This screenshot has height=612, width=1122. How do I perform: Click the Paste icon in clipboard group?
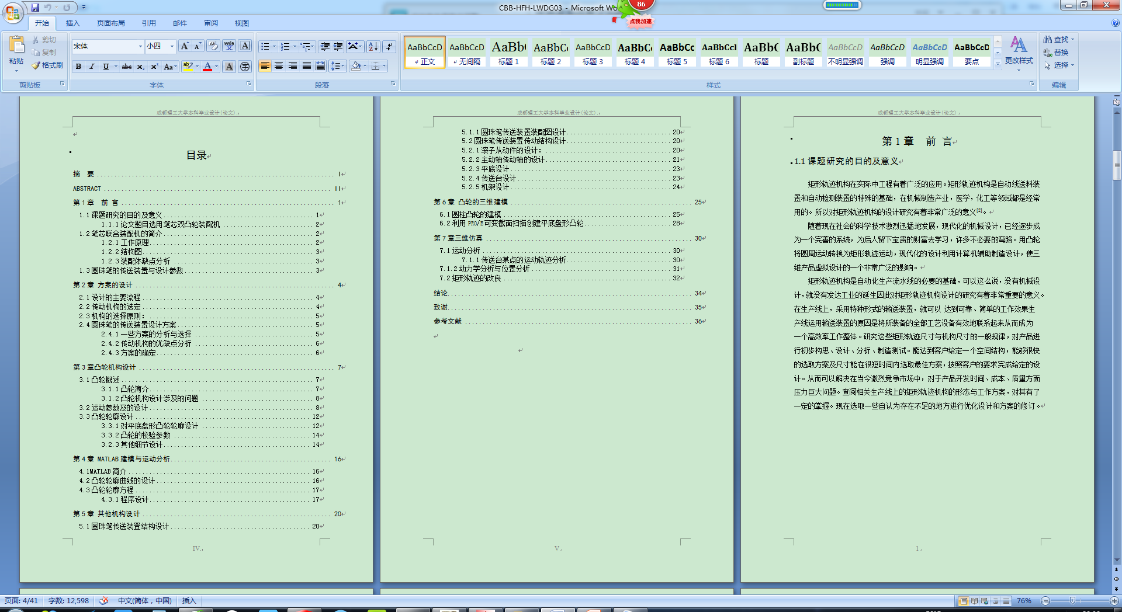pyautogui.click(x=16, y=45)
